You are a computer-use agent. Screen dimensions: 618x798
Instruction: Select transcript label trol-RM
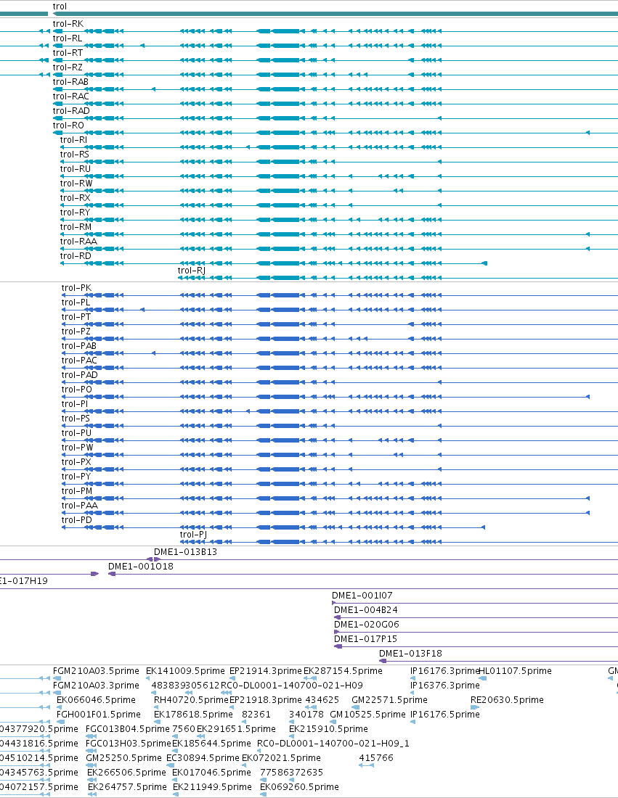[x=76, y=227]
